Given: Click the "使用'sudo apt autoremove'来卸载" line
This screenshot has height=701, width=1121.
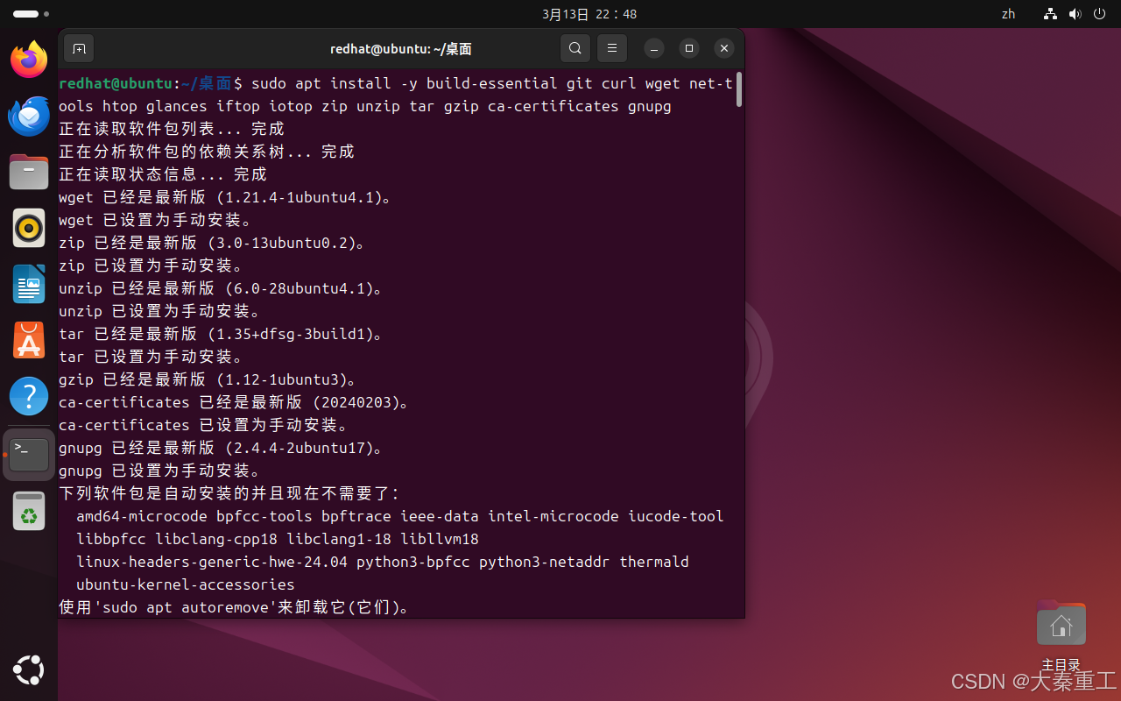Looking at the screenshot, I should pyautogui.click(x=234, y=607).
